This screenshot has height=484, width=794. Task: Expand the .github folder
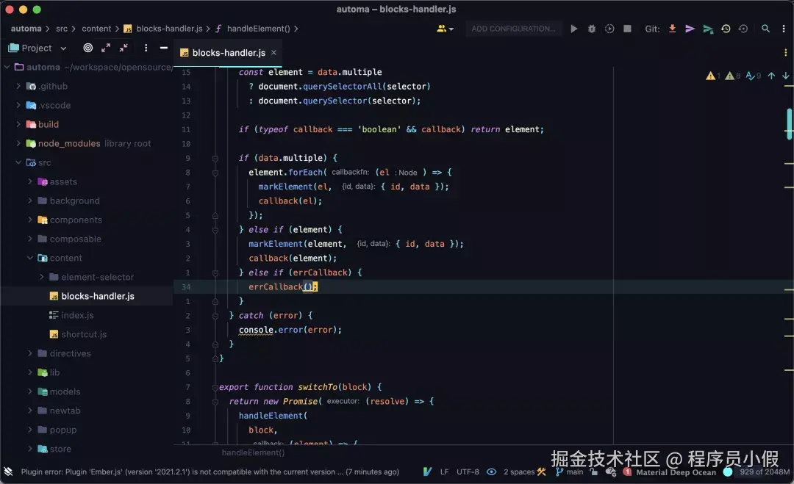point(18,86)
